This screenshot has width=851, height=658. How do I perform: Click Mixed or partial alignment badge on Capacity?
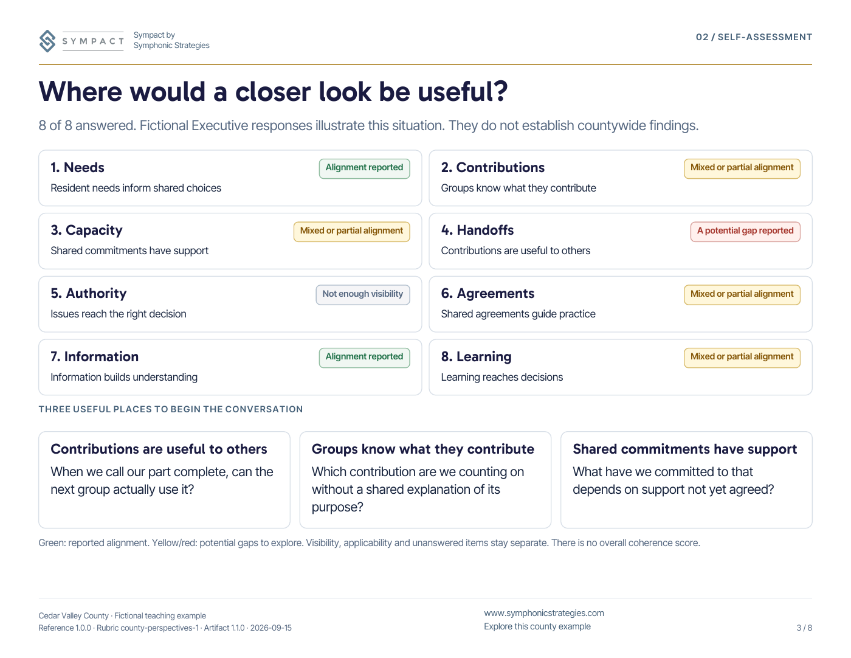(x=351, y=231)
